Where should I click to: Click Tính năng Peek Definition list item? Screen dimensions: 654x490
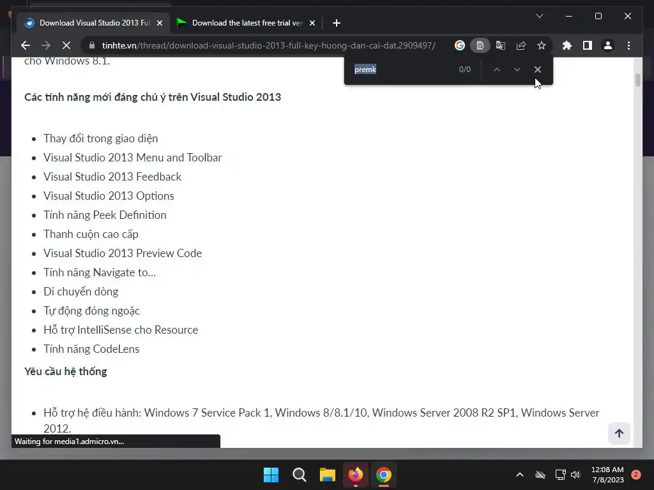[x=105, y=215]
